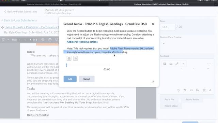The image size is (218, 123).
Task: Go Back to User Submissions
Action: tap(19, 20)
